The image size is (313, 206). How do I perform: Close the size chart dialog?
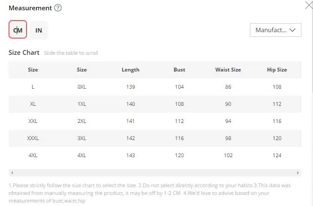click(x=309, y=5)
